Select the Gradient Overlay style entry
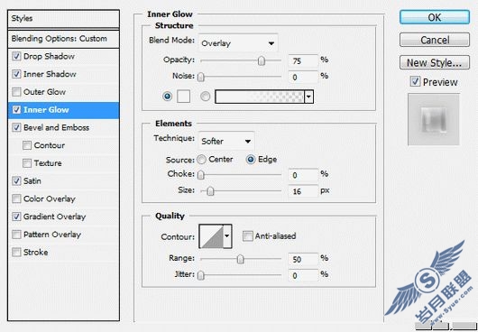The image size is (478, 332). tap(55, 217)
